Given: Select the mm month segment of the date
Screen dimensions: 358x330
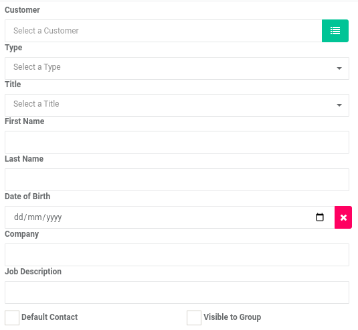Looking at the screenshot, I should click(35, 217).
